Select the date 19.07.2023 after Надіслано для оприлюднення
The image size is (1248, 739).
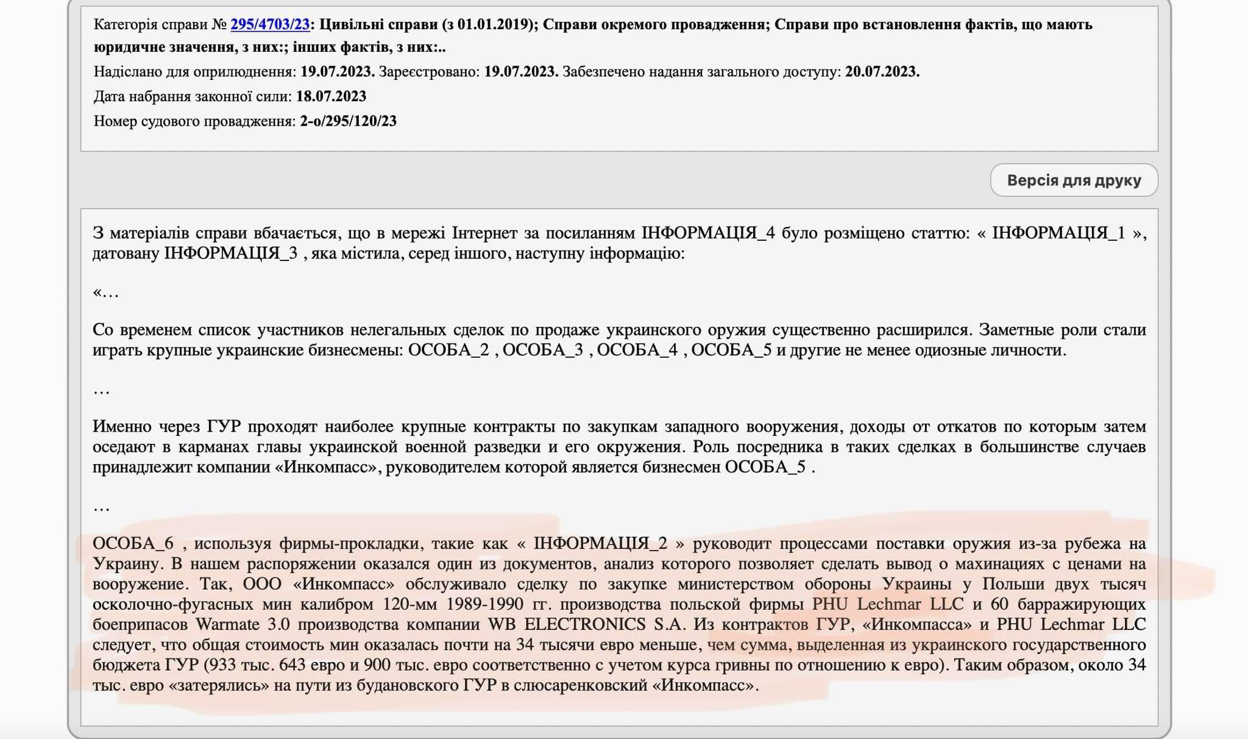337,72
